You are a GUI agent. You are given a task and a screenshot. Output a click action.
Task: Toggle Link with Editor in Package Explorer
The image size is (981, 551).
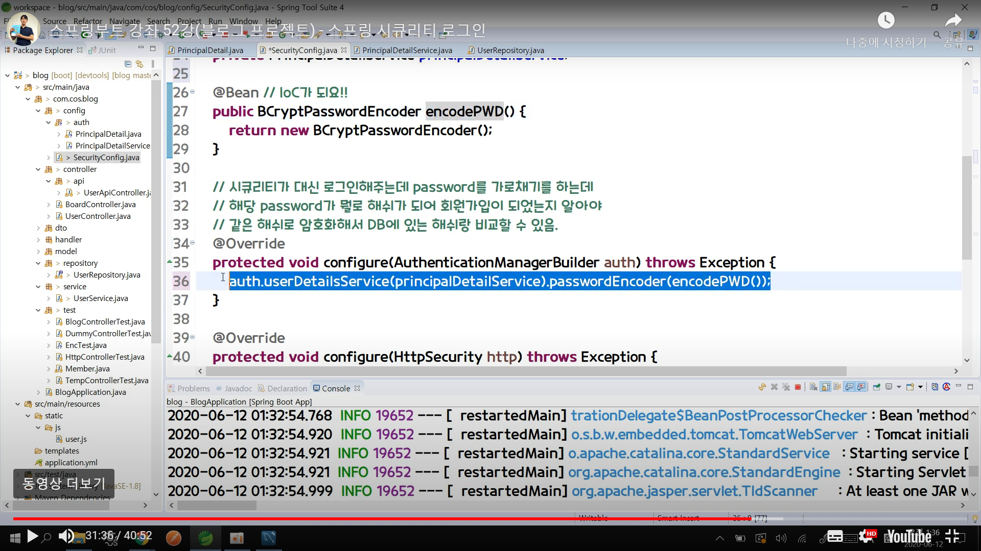pyautogui.click(x=139, y=64)
